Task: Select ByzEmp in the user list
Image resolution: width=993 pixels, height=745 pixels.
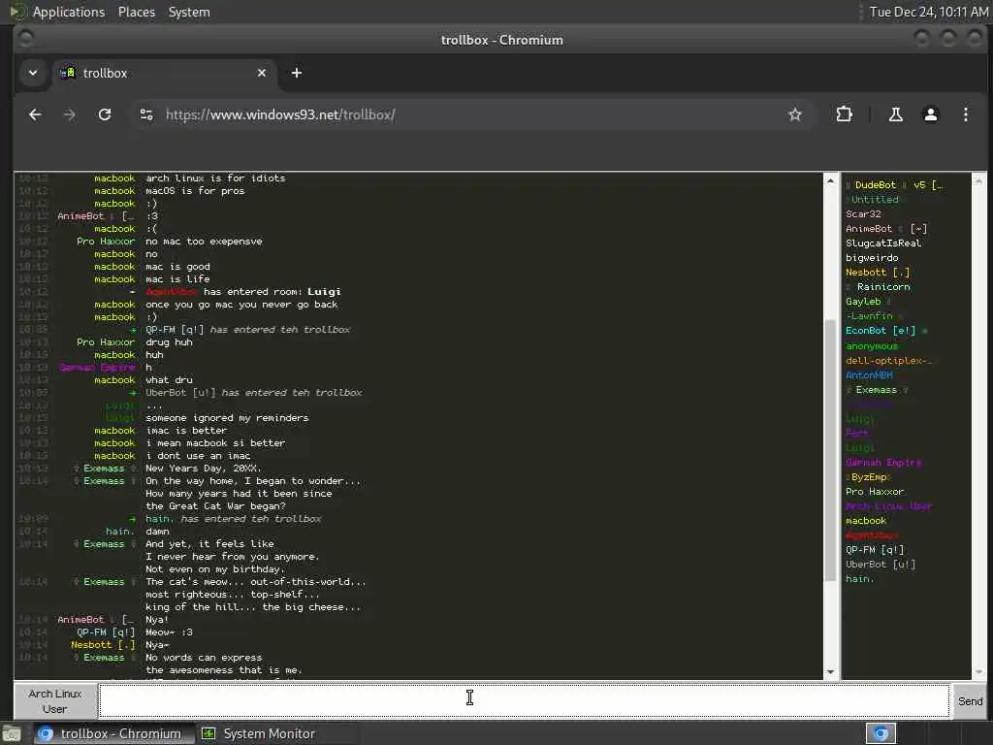Action: tap(868, 477)
